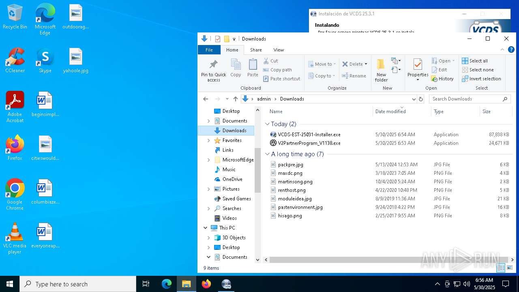Open Task View on the taskbar
519x292 pixels.
pyautogui.click(x=146, y=284)
